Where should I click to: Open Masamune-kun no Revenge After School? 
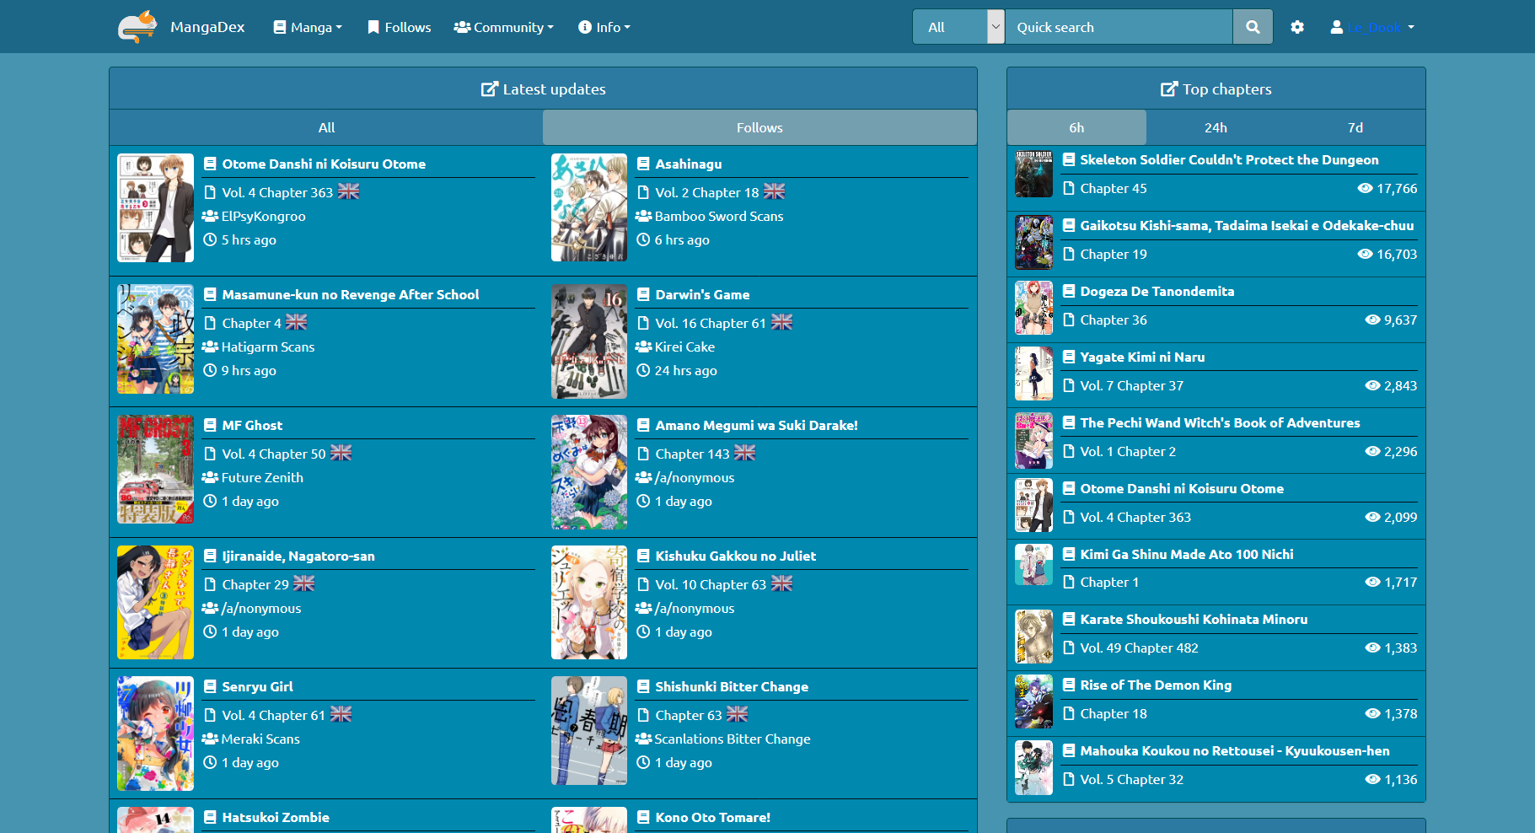[350, 295]
